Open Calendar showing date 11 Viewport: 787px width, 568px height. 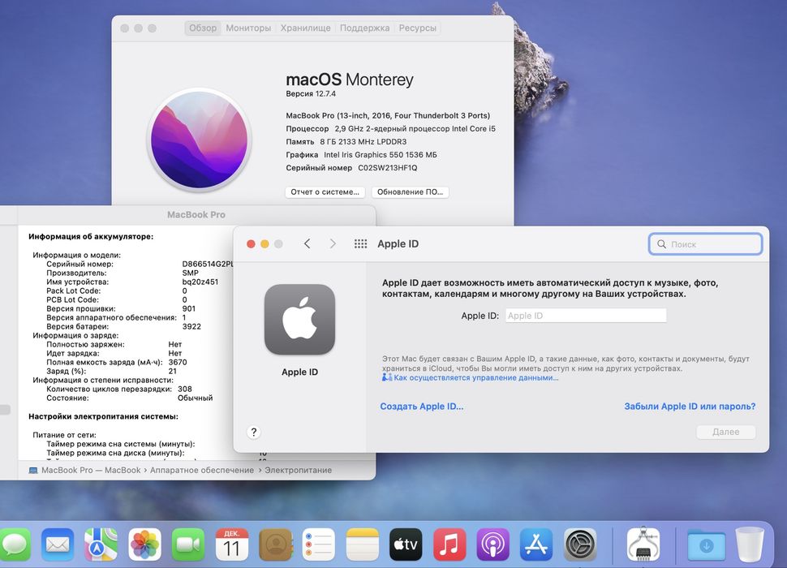(231, 544)
